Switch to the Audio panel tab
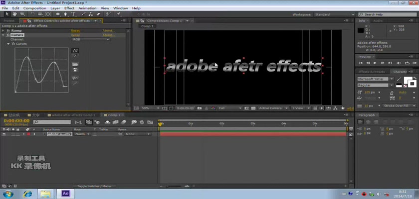The image size is (419, 199). 378,21
